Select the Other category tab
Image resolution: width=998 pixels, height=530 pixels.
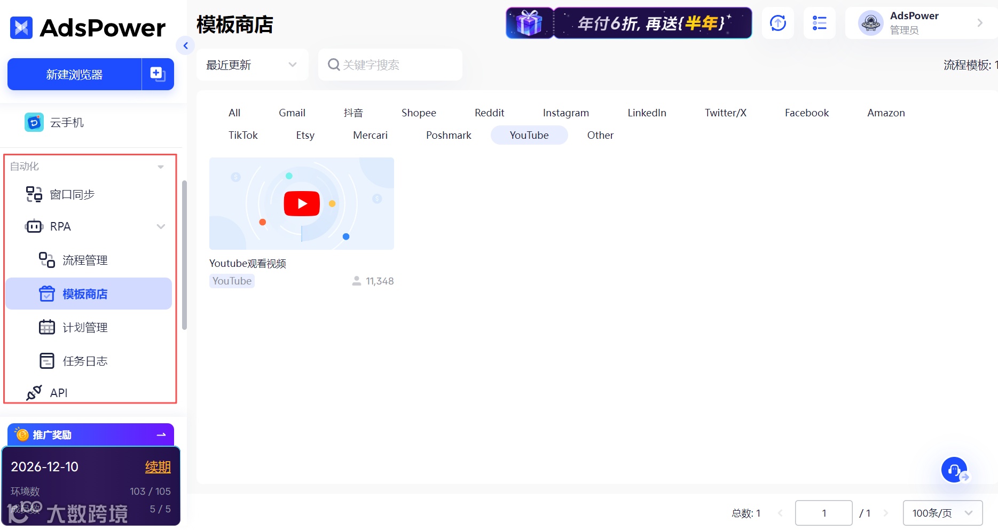coord(600,135)
